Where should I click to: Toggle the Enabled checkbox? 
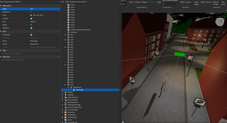point(31,19)
